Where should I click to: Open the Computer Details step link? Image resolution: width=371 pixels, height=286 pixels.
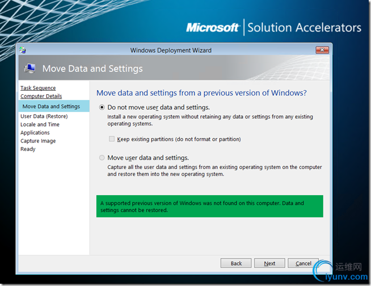(41, 96)
